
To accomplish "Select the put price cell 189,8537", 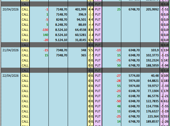I will point(150,121).
